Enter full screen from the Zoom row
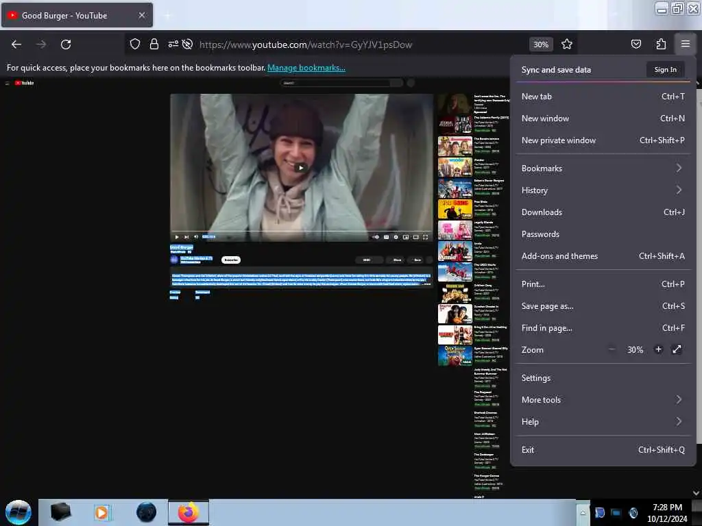The height and width of the screenshot is (526, 702). point(677,349)
